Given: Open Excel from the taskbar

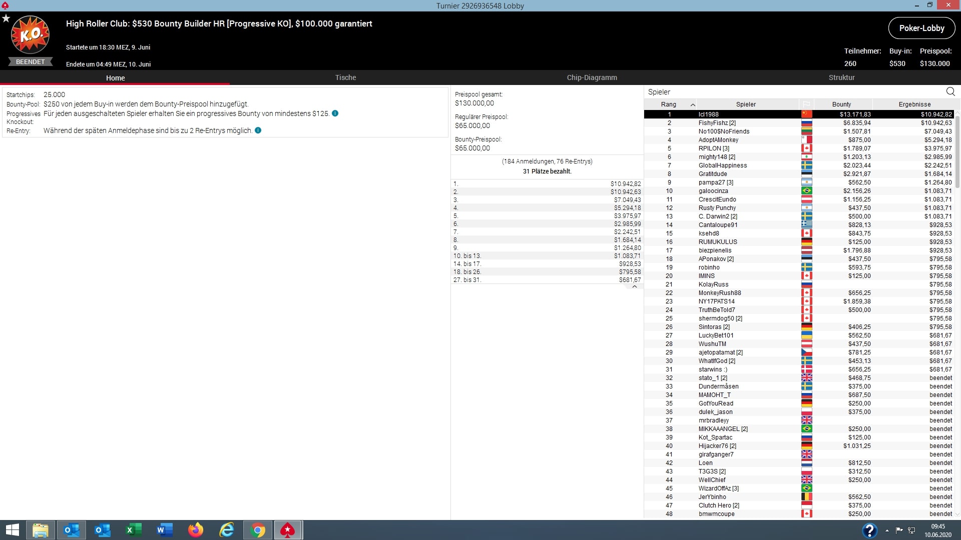Looking at the screenshot, I should (x=134, y=530).
